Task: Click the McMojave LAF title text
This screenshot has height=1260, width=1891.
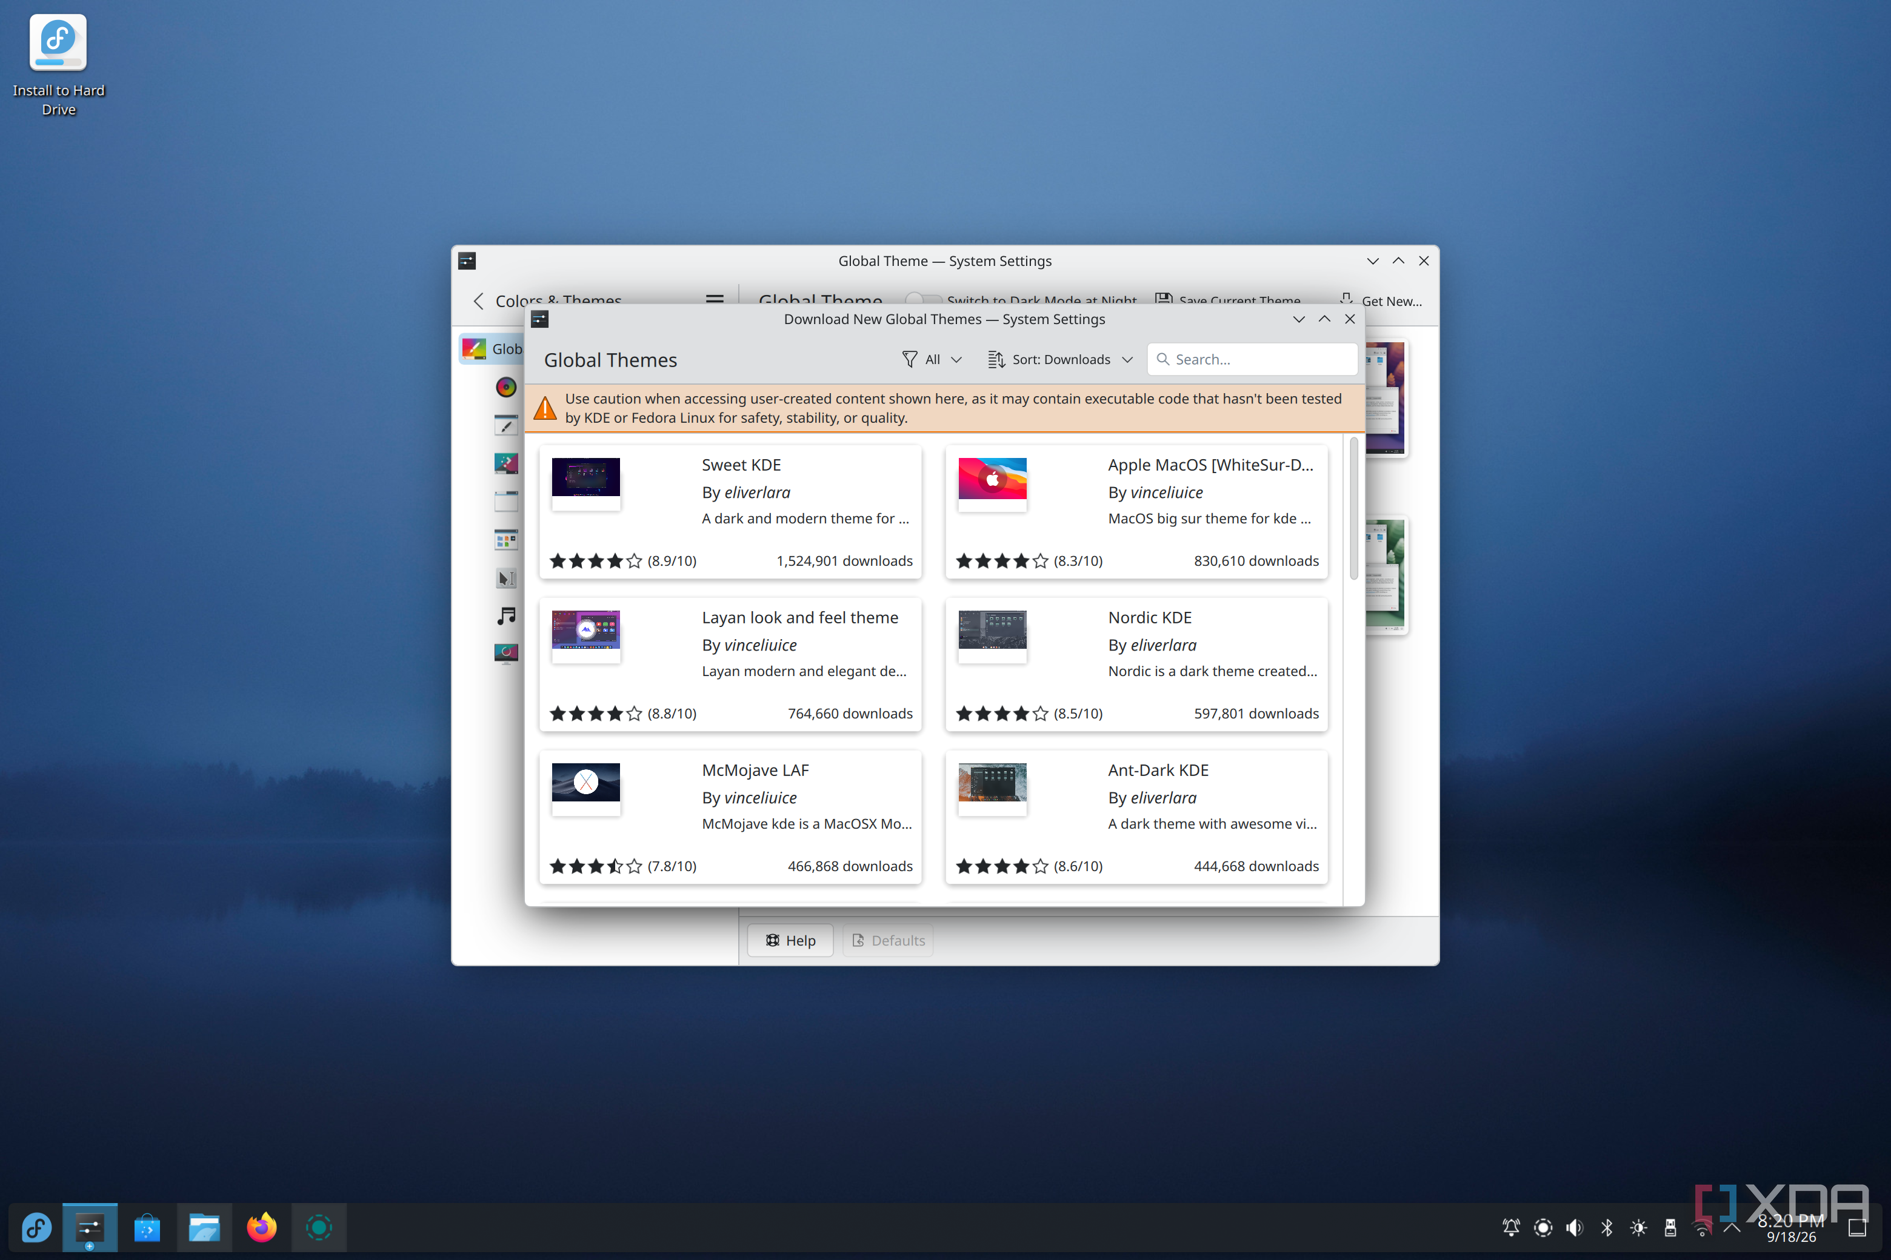Action: point(755,770)
